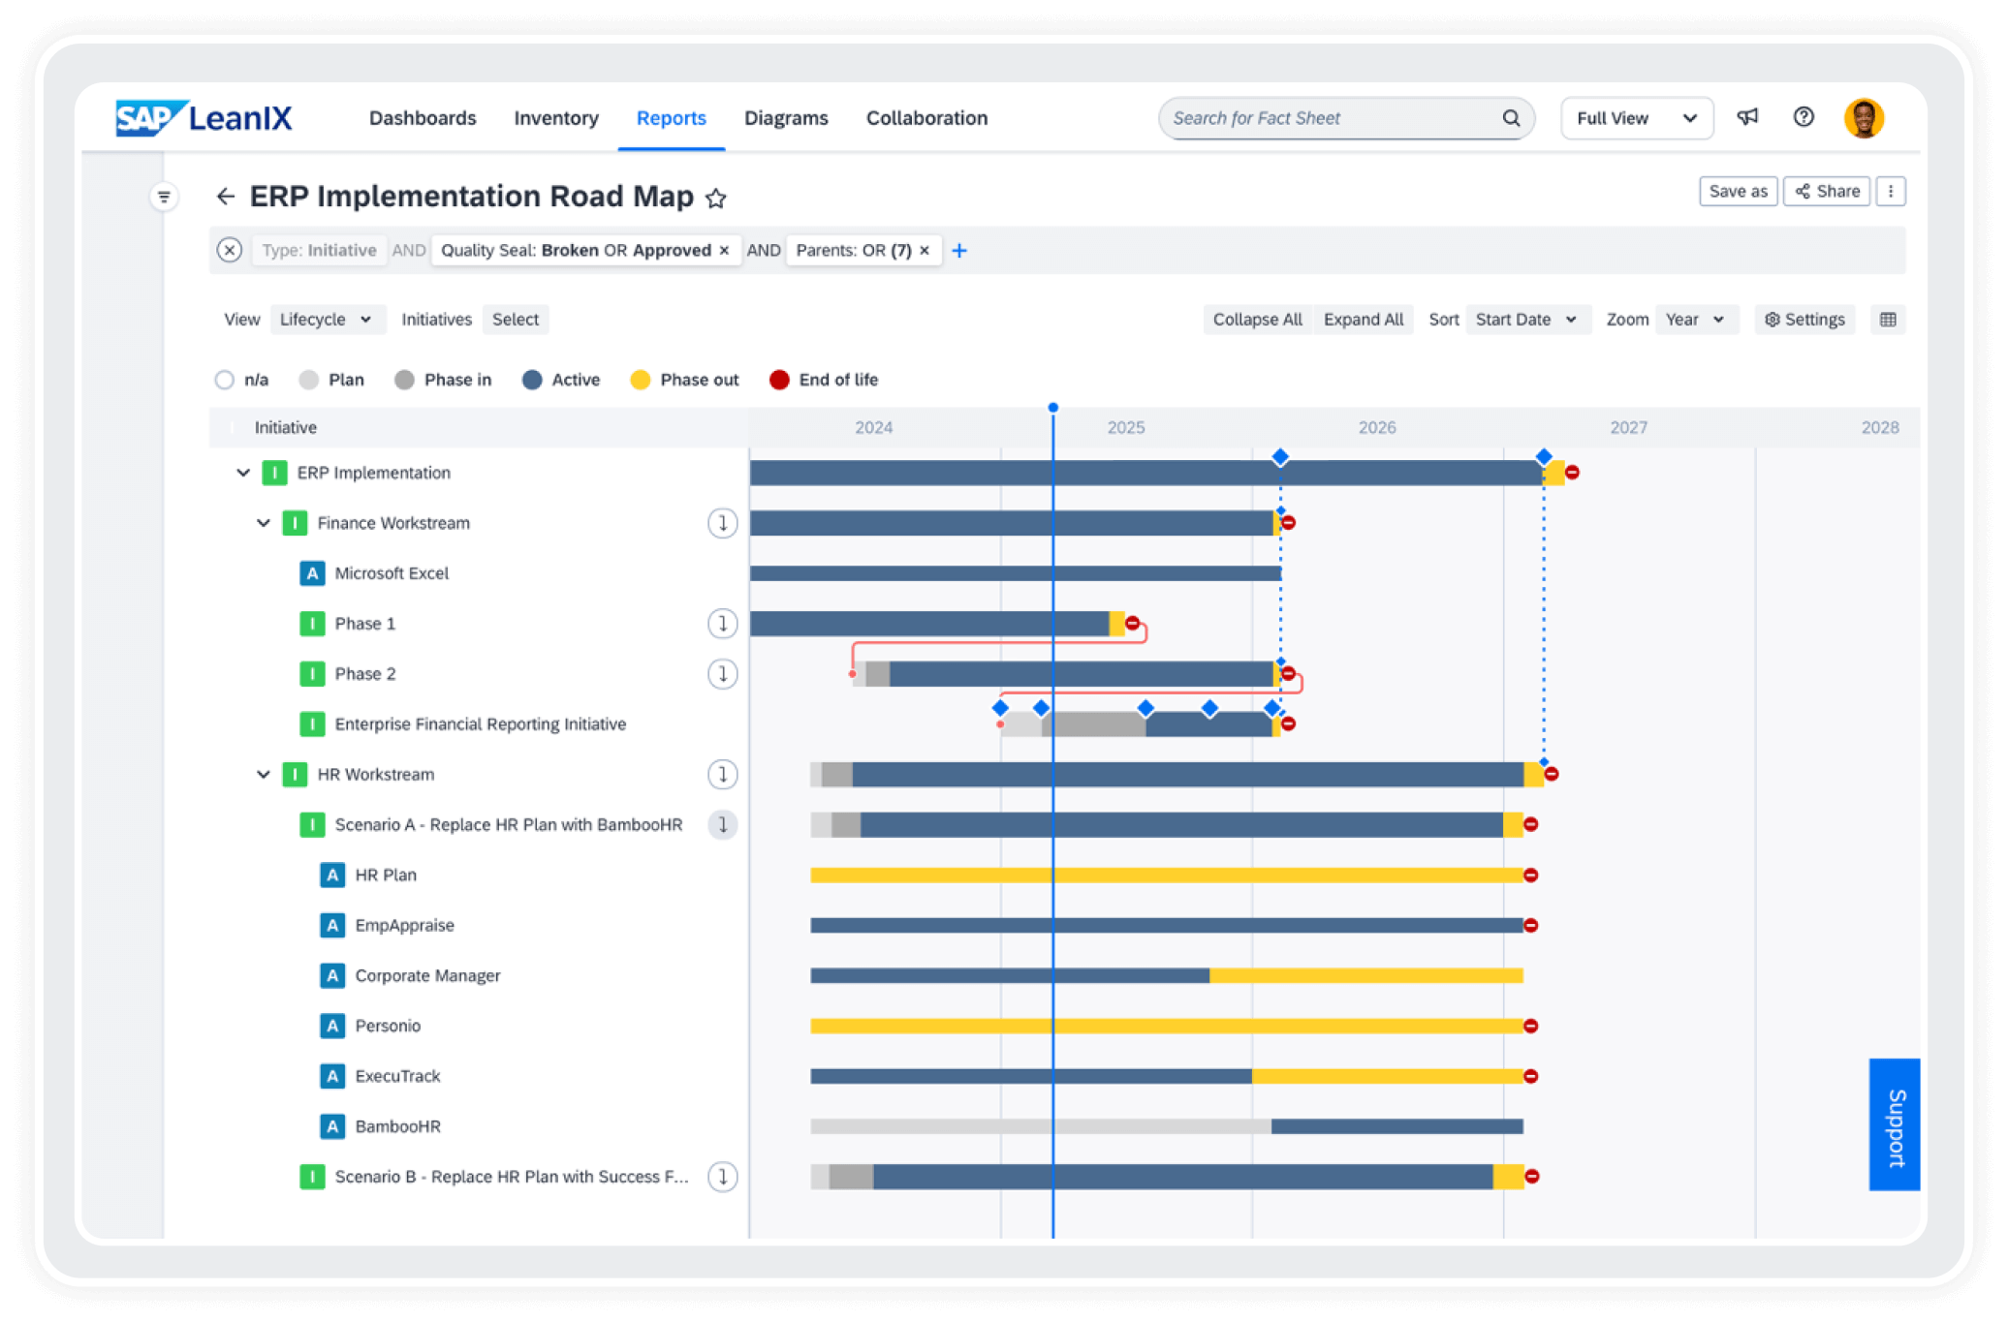Screen dimensions: 2008x1322
Task: Switch to the Inventory tab
Action: click(x=555, y=117)
